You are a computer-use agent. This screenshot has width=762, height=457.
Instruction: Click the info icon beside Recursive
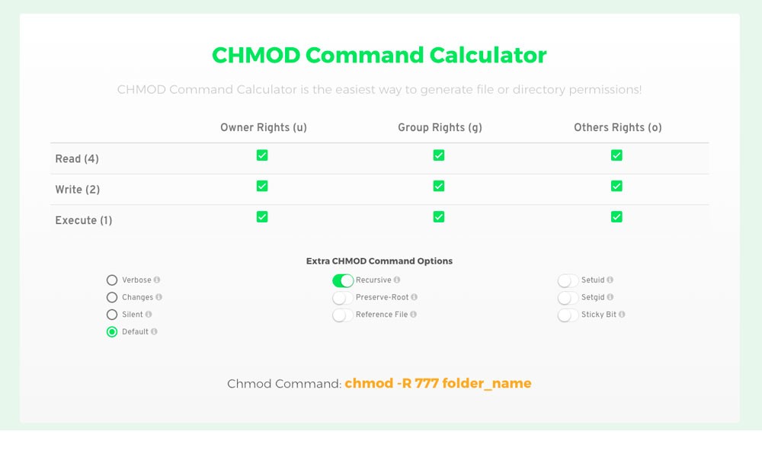(x=397, y=280)
